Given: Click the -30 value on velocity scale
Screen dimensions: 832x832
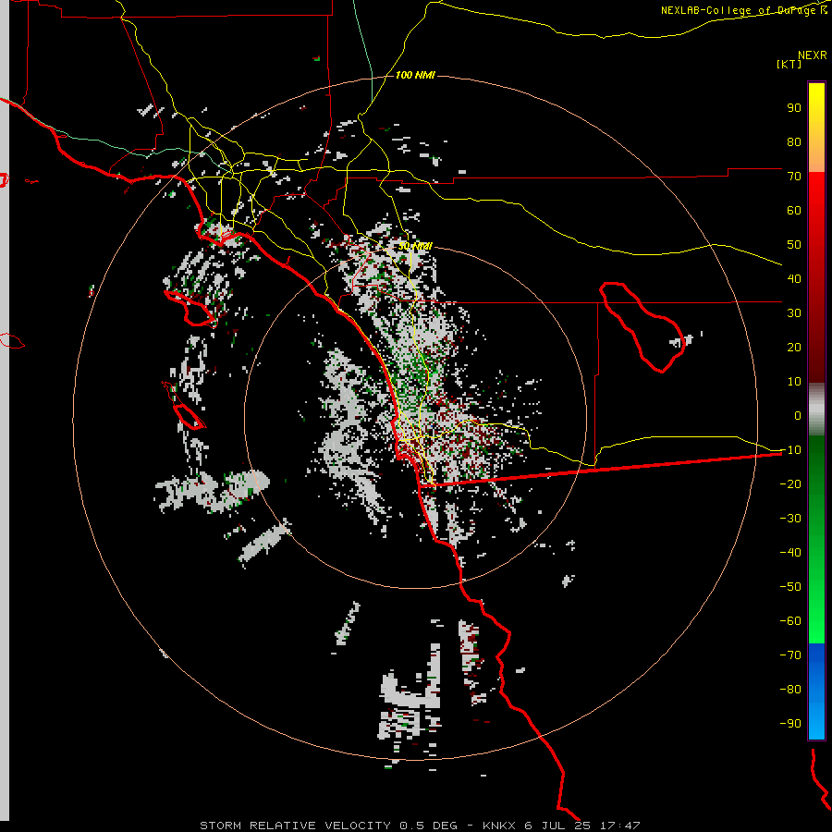Looking at the screenshot, I should [x=790, y=519].
